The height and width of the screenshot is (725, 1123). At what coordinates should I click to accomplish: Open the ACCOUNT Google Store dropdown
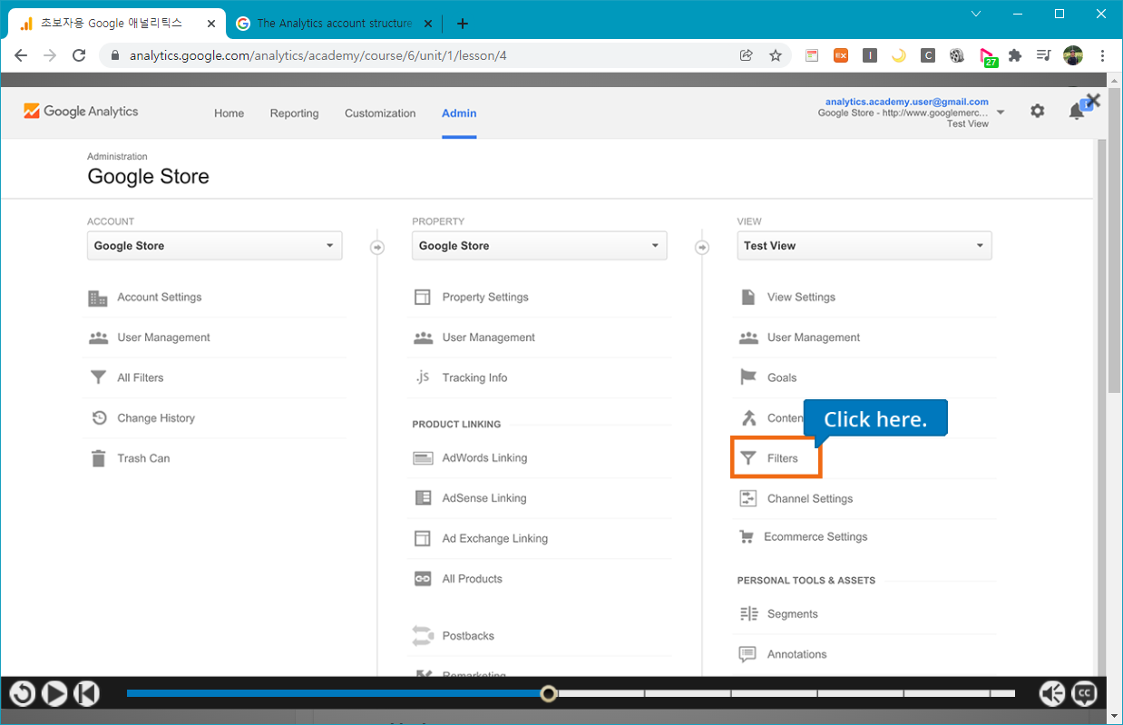pos(215,246)
